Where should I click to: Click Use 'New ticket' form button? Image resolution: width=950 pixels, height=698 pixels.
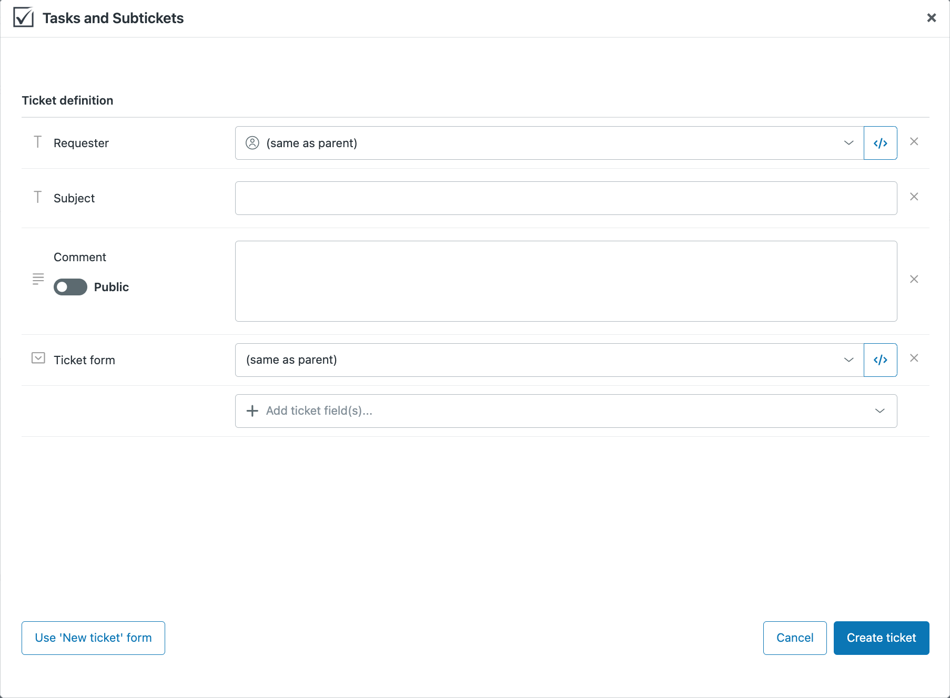[93, 638]
